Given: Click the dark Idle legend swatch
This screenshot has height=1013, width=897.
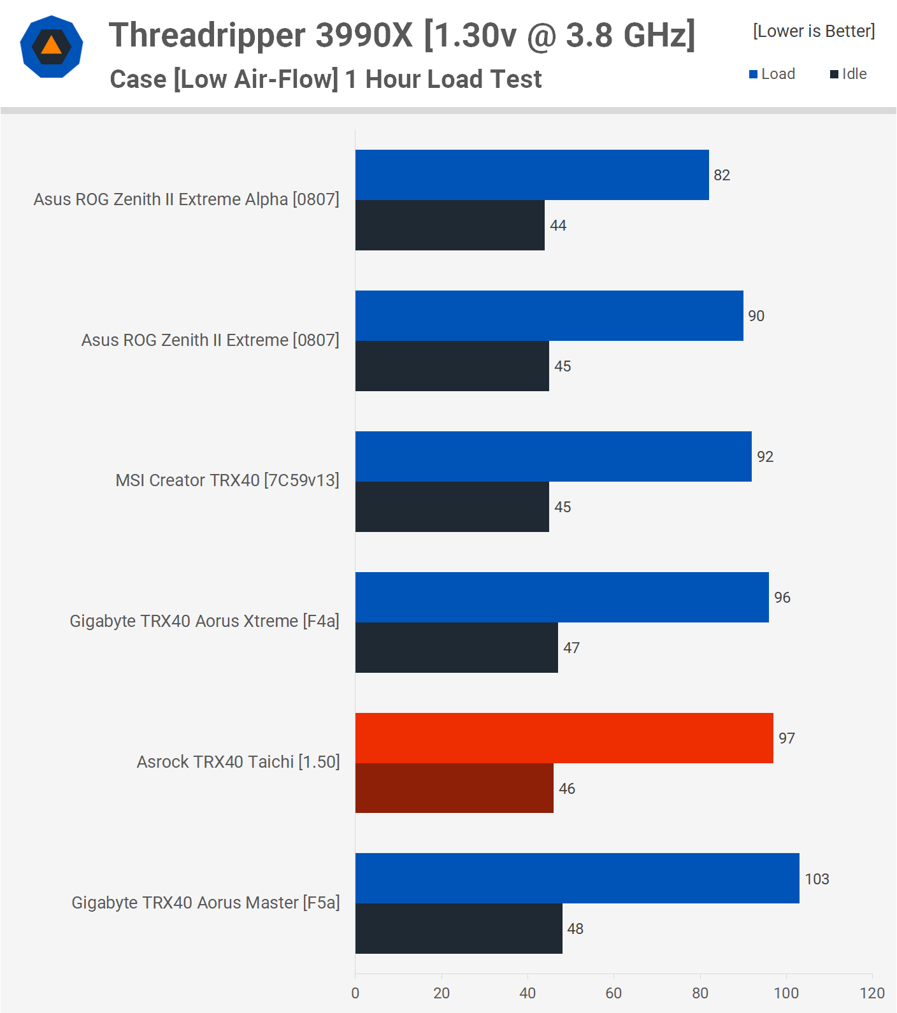Looking at the screenshot, I should tap(834, 75).
